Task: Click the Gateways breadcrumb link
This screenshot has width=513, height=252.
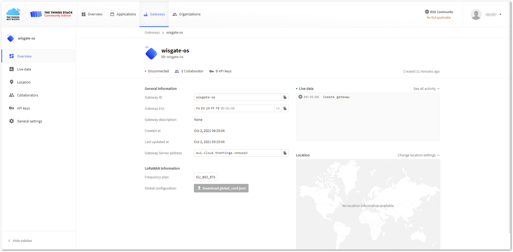Action: tap(152, 33)
